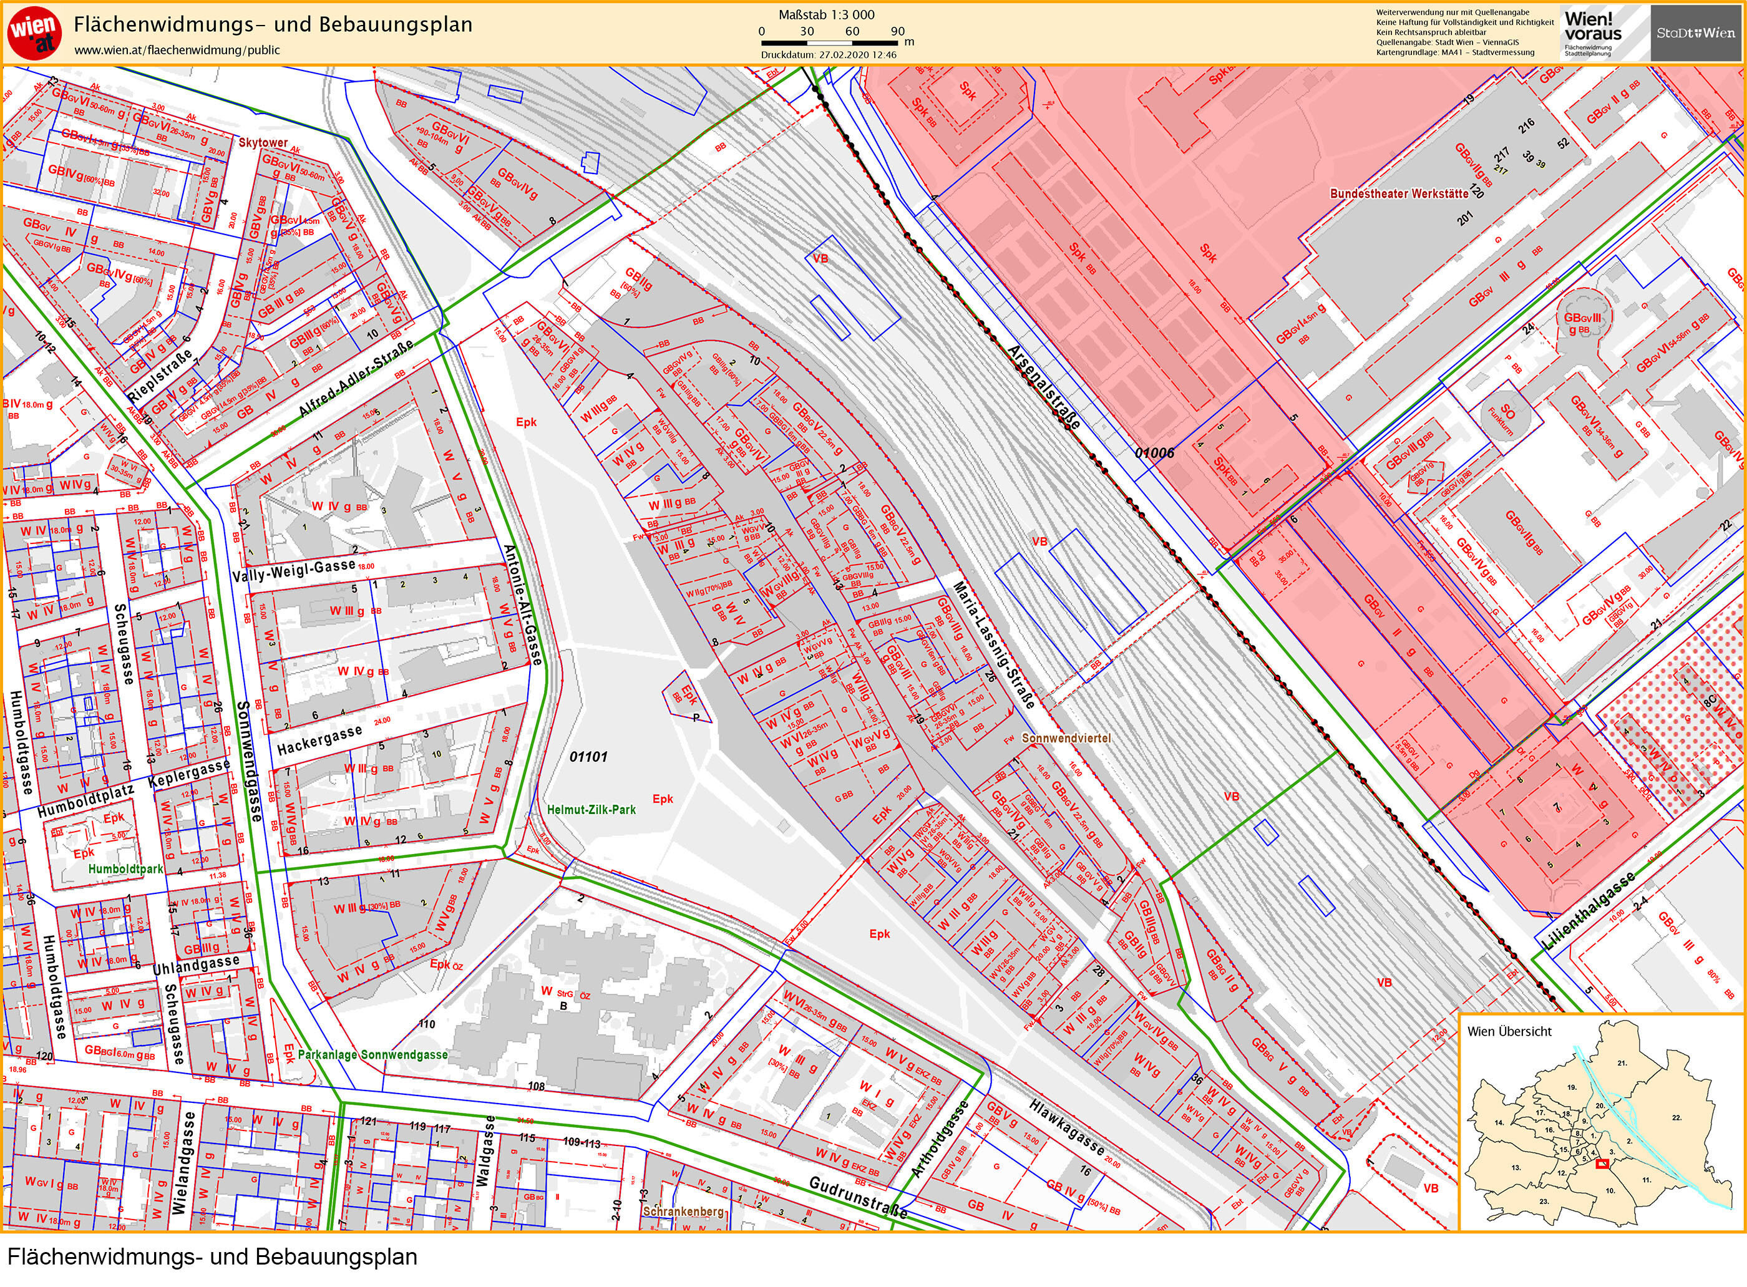Click district 13 in the overview map
Viewport: 1747px width, 1287px height.
[1516, 1168]
